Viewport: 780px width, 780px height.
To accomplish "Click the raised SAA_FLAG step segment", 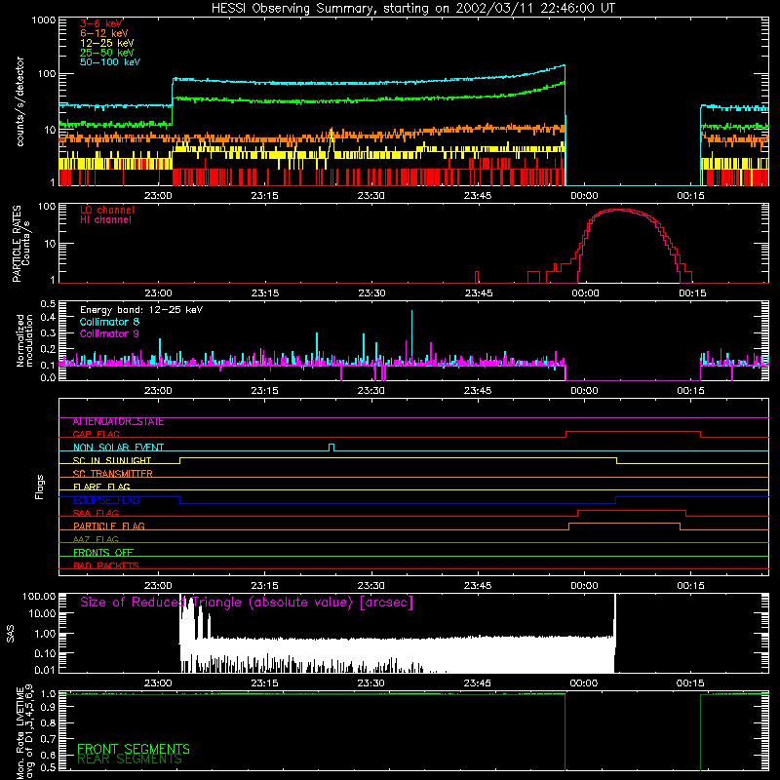I will (x=632, y=511).
